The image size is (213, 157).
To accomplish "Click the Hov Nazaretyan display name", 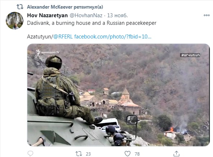I will 47,15.
